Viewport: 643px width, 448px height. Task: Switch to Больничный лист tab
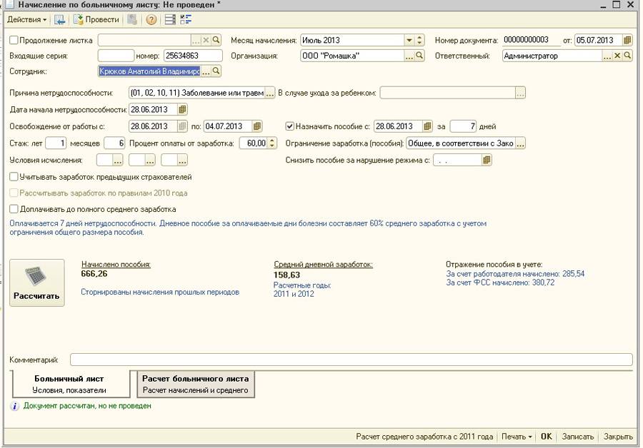[70, 384]
